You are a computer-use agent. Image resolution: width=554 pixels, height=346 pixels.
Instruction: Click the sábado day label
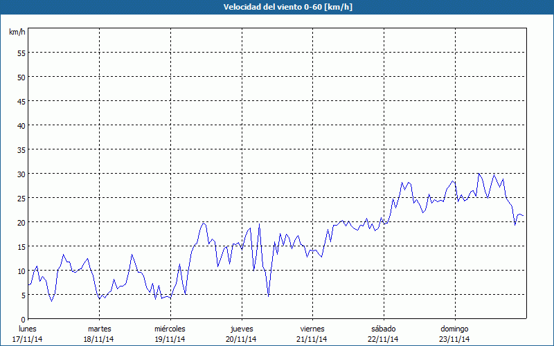pyautogui.click(x=383, y=329)
